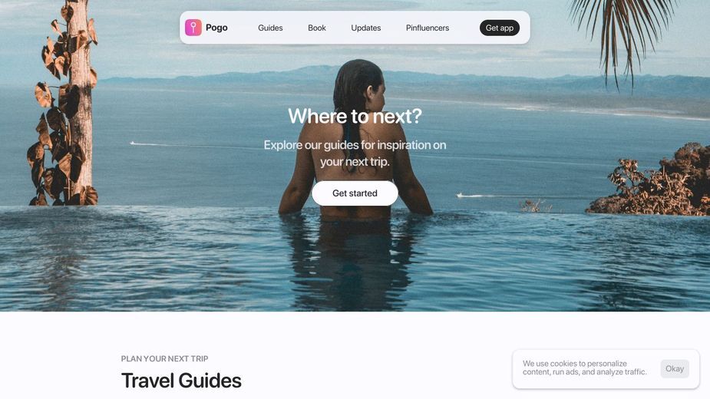Viewport: 710px width, 399px height.
Task: Click the 'PLAN YOUR NEXT TRIP' label
Action: tap(165, 358)
